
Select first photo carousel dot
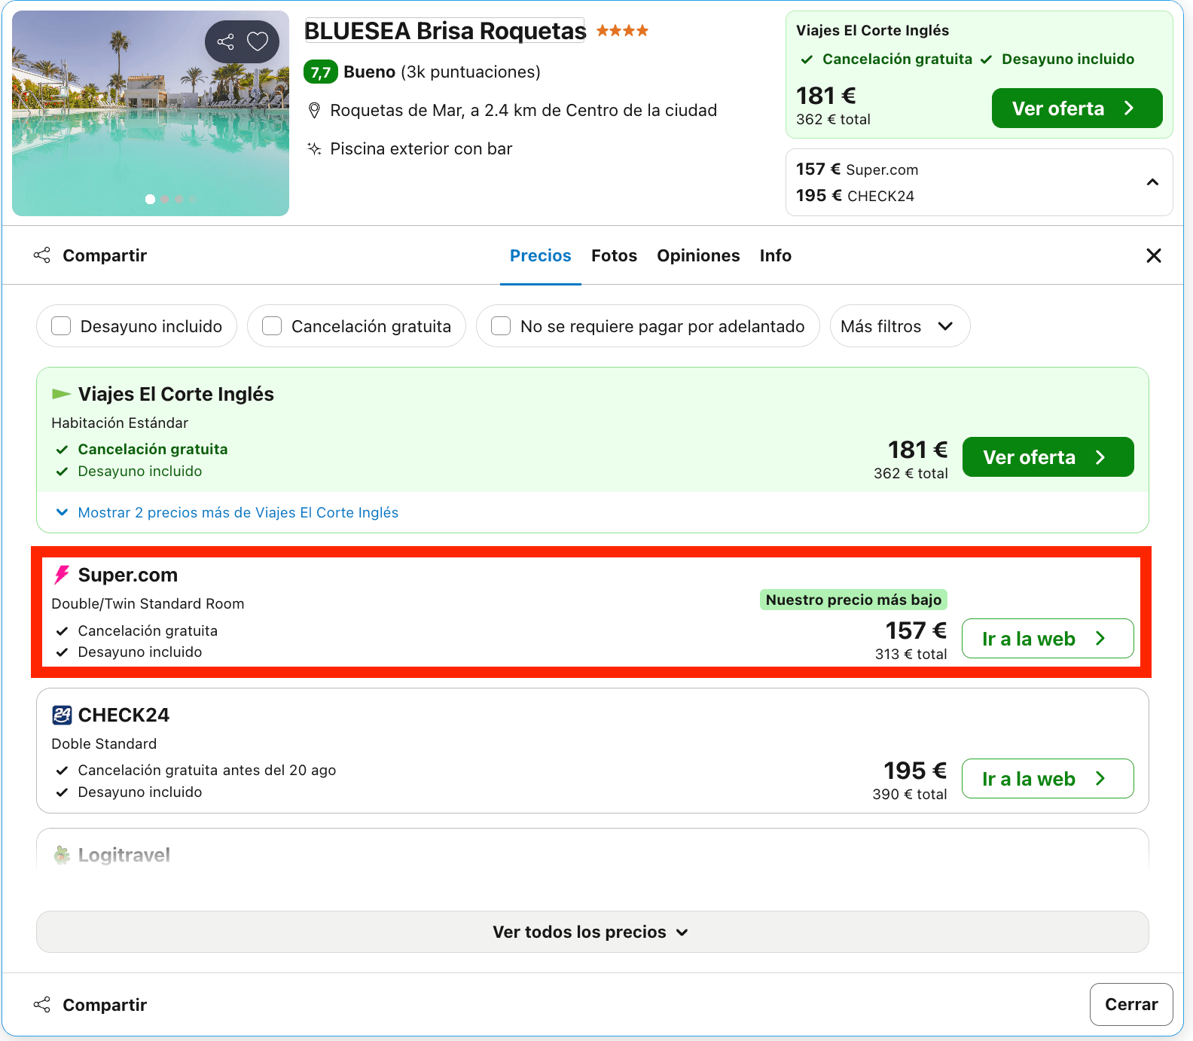coord(150,199)
